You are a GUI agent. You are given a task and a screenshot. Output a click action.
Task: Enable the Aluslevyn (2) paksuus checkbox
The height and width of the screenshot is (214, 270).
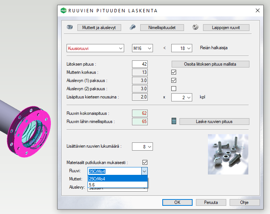coord(174,89)
